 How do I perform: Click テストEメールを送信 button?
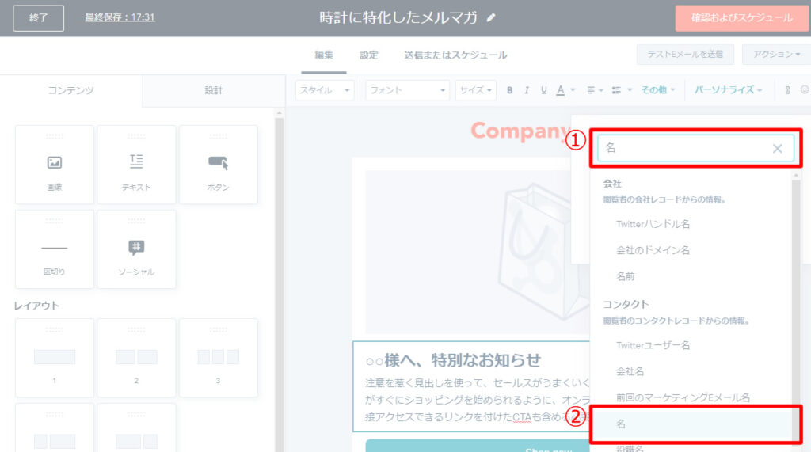click(685, 55)
